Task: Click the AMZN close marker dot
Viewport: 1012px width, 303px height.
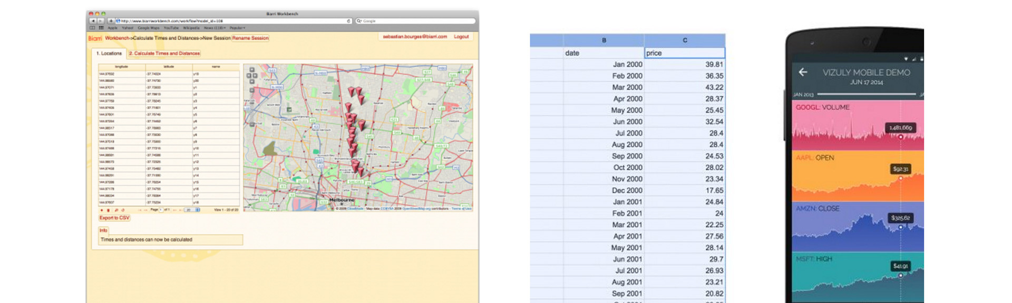Action: click(x=901, y=227)
